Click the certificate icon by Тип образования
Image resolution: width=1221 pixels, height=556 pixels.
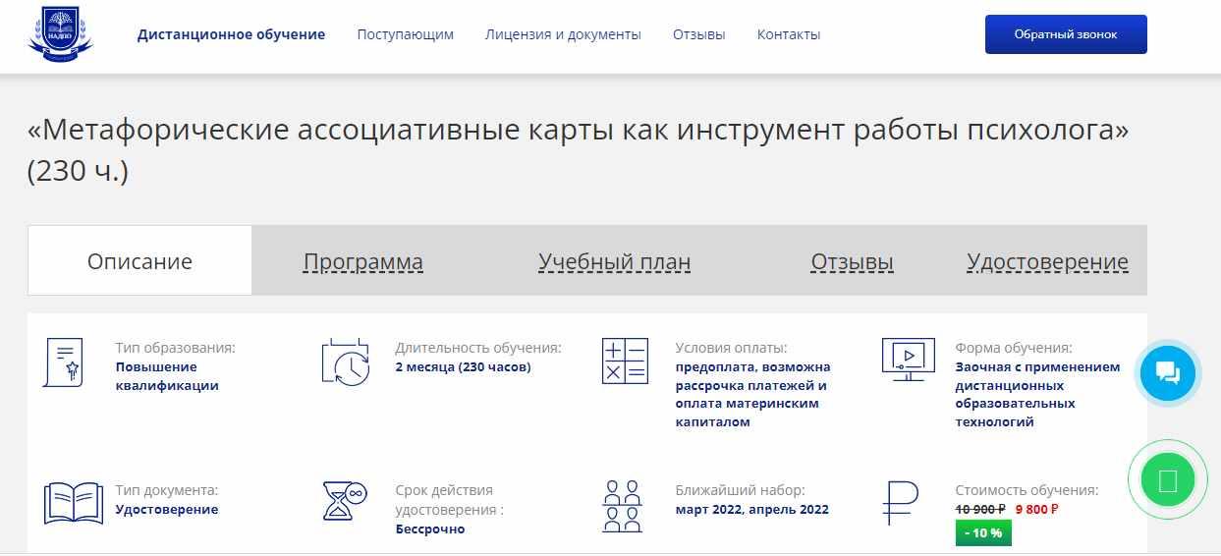coord(63,362)
